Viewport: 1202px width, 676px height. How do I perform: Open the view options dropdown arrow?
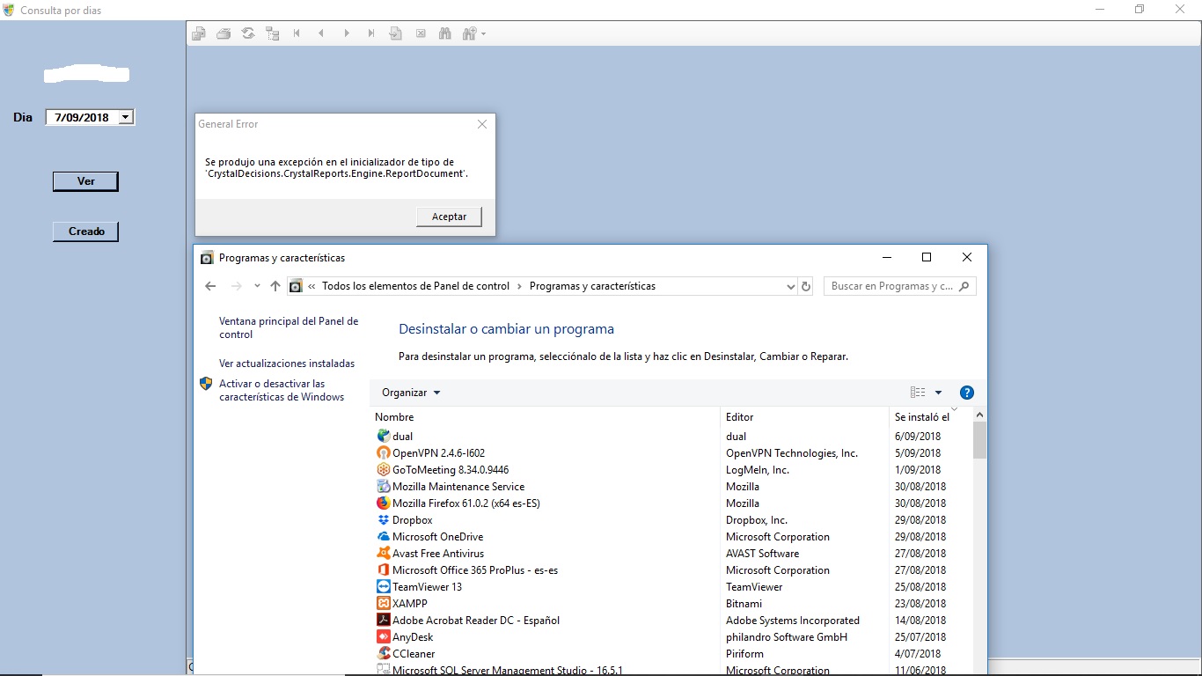click(x=938, y=393)
